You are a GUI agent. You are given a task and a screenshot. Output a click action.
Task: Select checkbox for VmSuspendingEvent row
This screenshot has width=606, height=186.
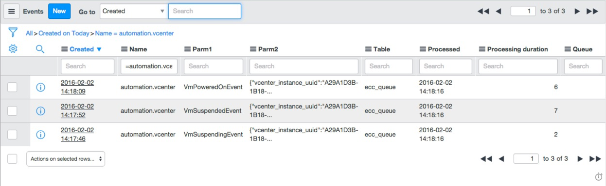click(12, 134)
